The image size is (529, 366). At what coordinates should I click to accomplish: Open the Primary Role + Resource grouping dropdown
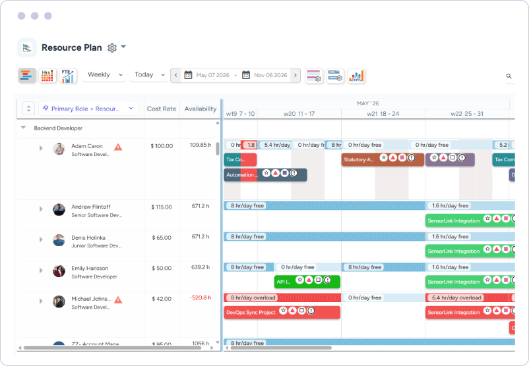coord(89,109)
